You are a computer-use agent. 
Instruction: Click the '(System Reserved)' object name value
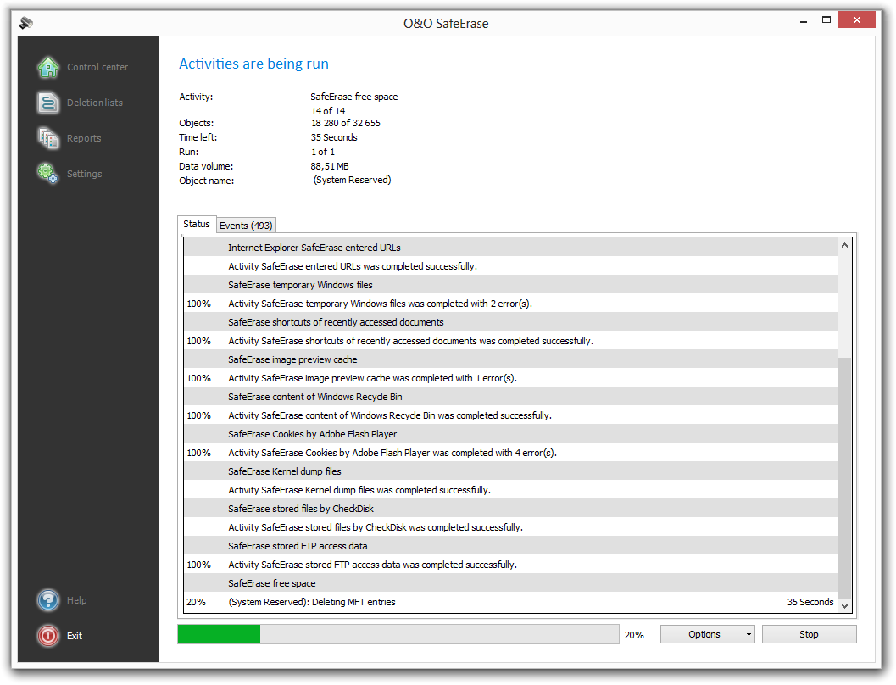(x=352, y=180)
